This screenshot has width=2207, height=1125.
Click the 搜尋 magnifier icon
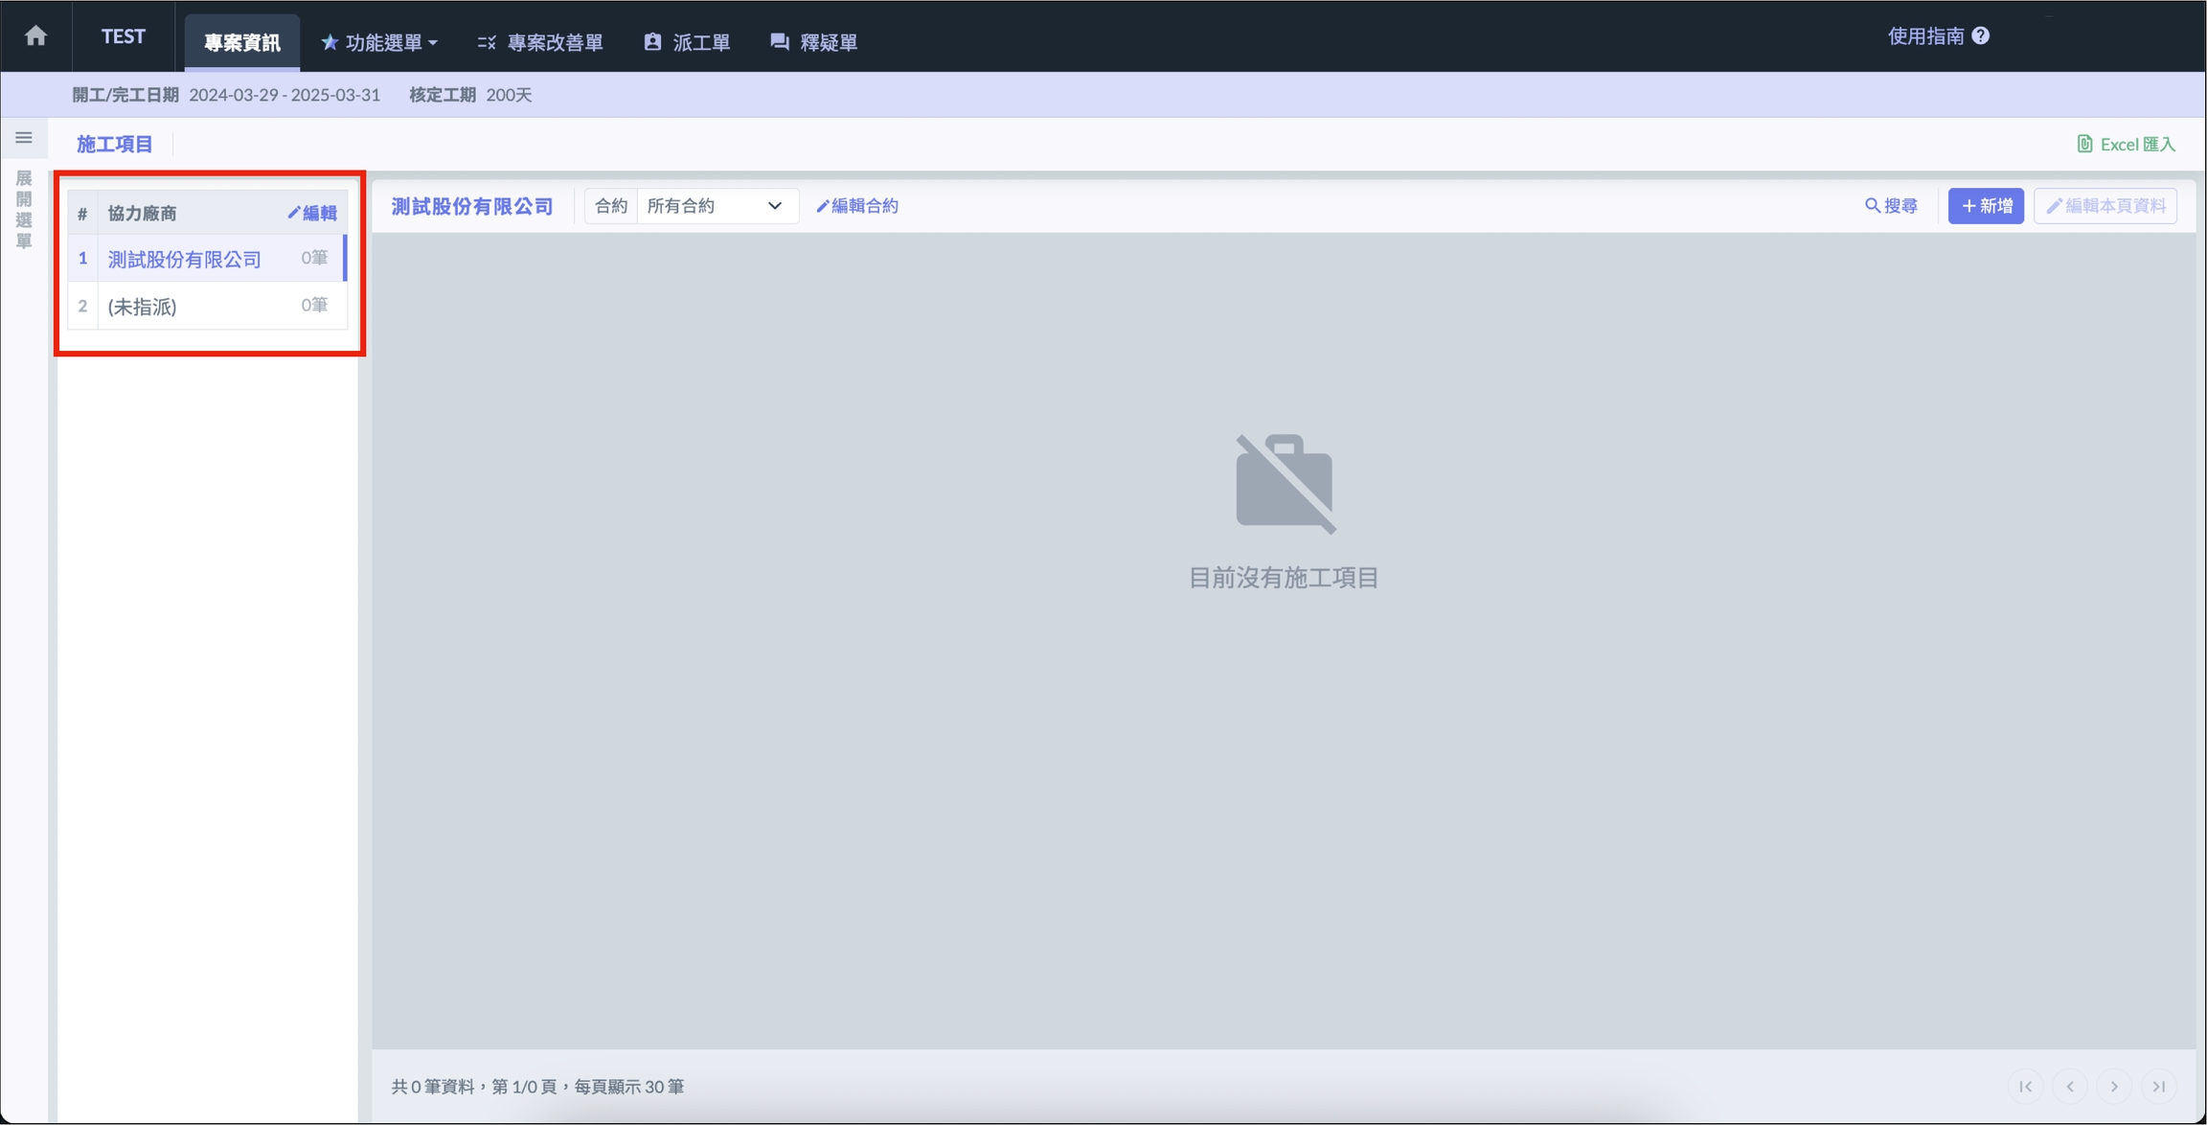(x=1872, y=206)
